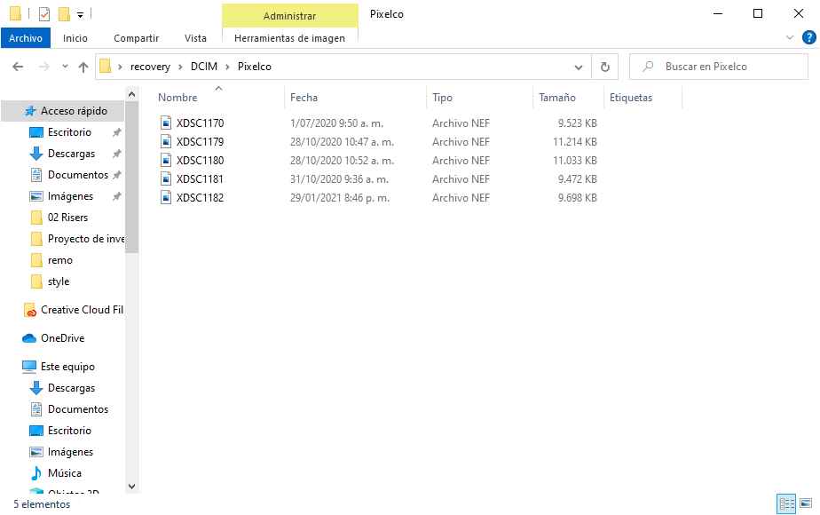
Task: Click the Pixelco breadcrumb
Action: click(255, 67)
